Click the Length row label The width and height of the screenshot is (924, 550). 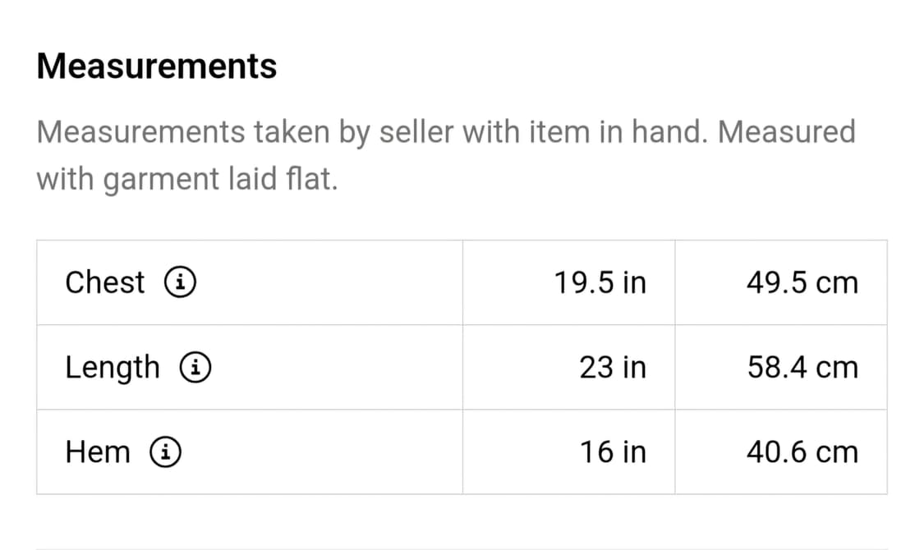(113, 368)
